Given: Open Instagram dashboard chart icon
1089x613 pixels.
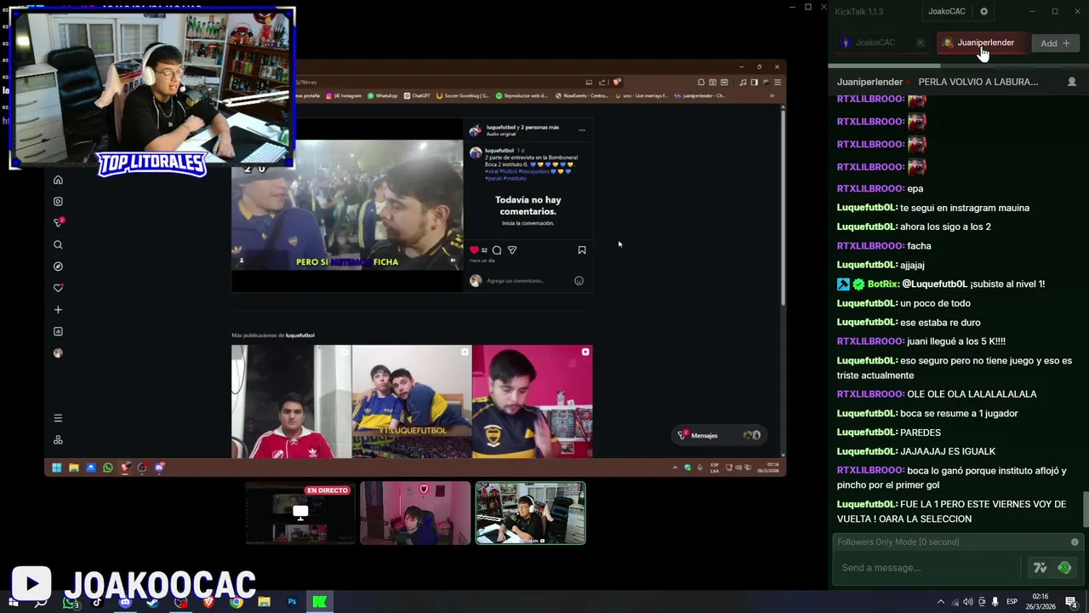Looking at the screenshot, I should tap(58, 331).
